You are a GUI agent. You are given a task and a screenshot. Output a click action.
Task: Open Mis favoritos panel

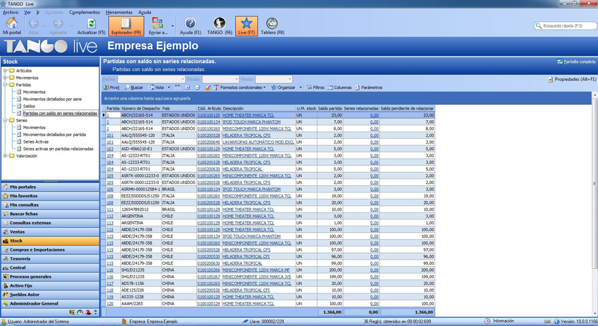pos(50,196)
